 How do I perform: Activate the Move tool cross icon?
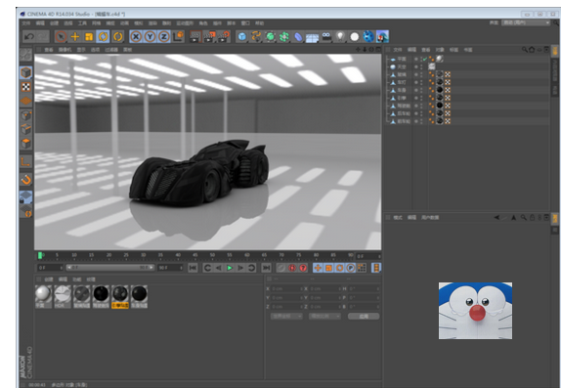pos(75,36)
